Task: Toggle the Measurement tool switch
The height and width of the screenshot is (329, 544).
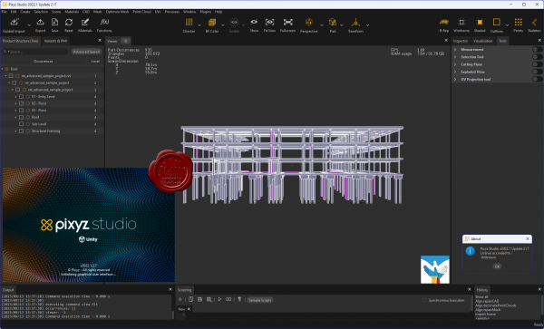Action: (537, 50)
